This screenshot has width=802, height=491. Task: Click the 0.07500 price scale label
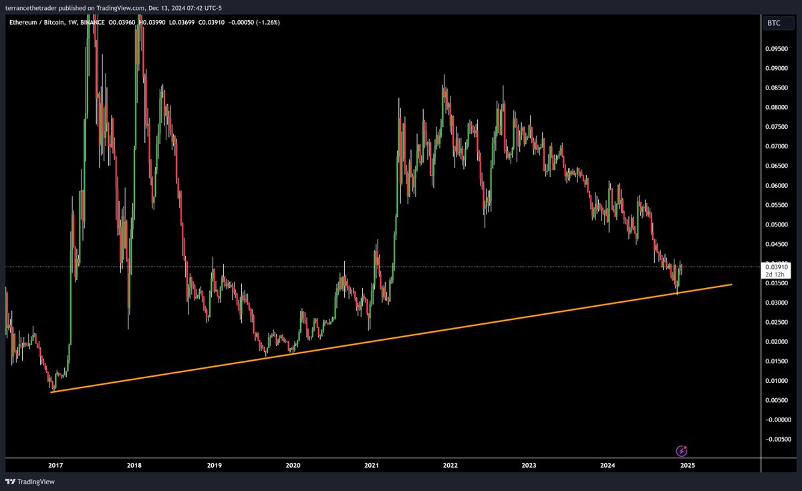778,127
